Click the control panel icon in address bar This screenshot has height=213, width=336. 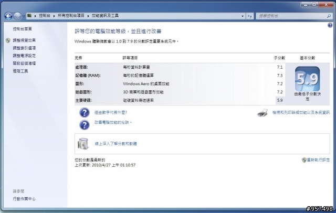click(29, 16)
